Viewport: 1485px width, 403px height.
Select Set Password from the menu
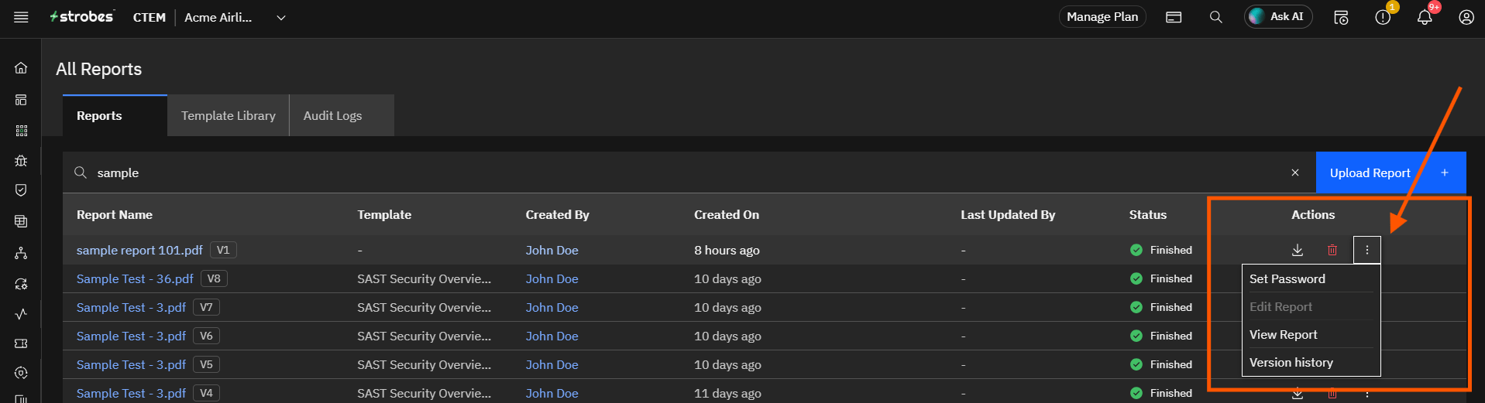click(1311, 278)
